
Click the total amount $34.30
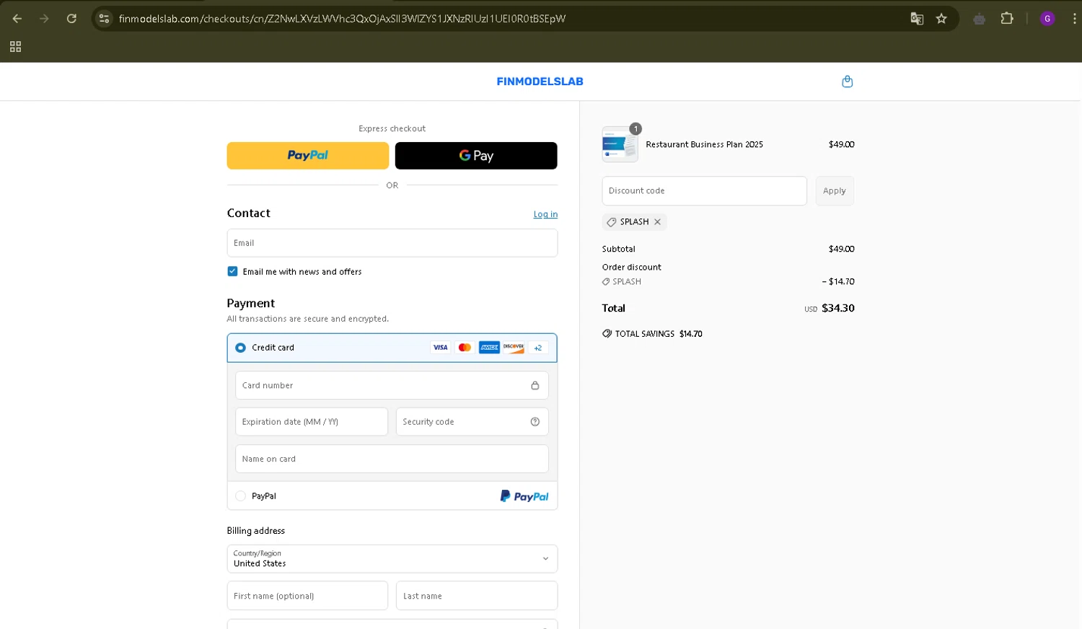838,308
